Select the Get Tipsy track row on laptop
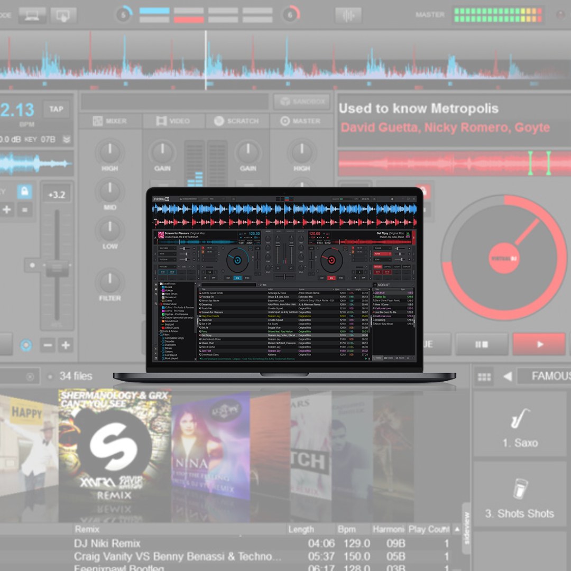571x571 pixels. click(284, 335)
